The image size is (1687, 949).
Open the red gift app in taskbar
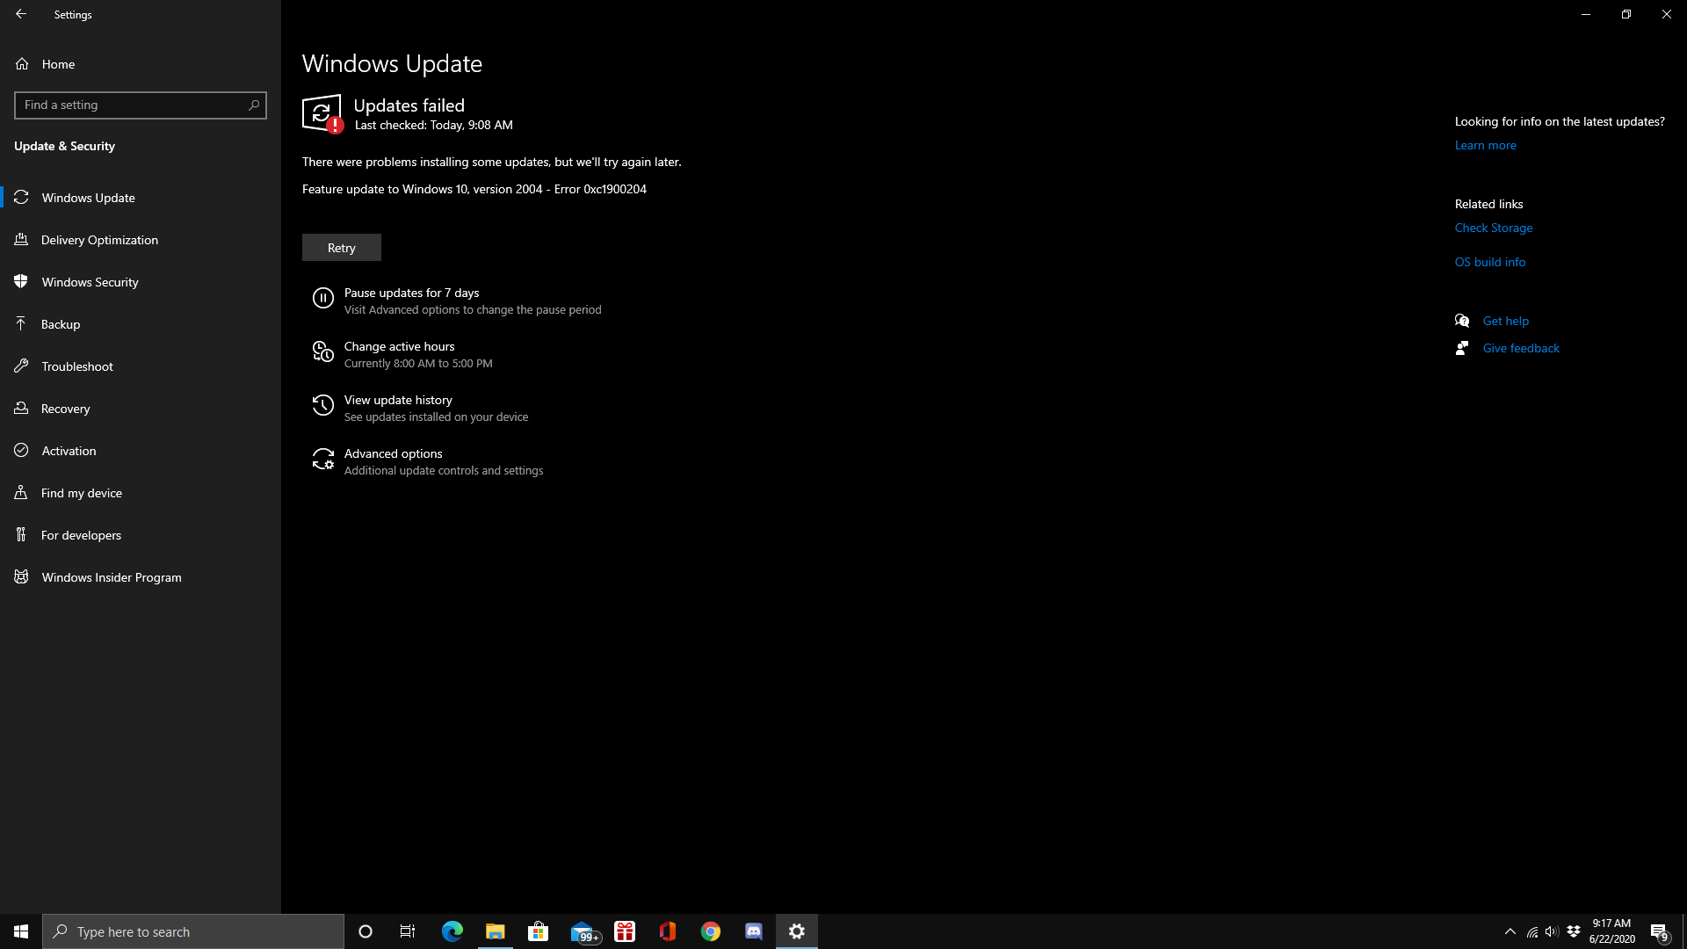point(625,931)
